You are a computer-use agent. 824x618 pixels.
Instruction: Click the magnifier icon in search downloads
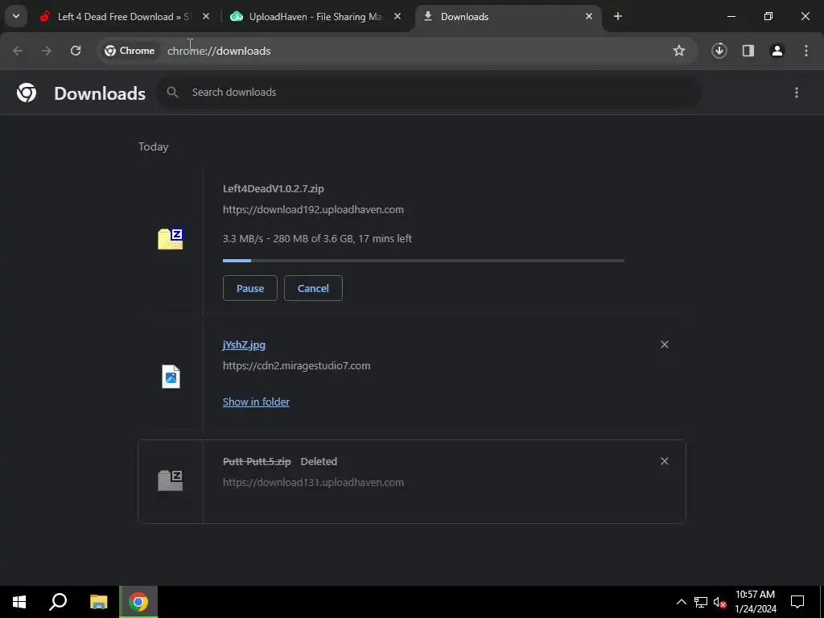click(x=172, y=93)
